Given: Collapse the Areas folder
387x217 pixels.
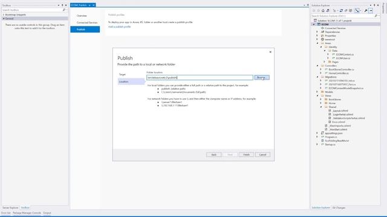Looking at the screenshot, I should (x=317, y=43).
